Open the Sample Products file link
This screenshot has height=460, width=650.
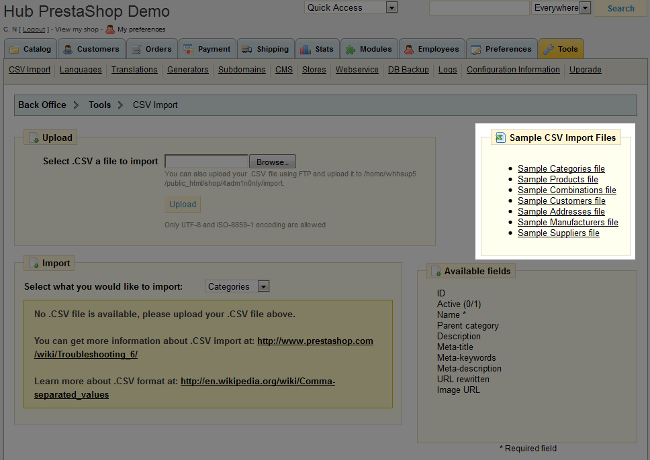[x=557, y=179]
